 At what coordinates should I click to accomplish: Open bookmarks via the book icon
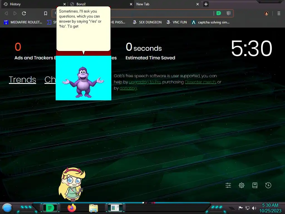click(x=255, y=185)
